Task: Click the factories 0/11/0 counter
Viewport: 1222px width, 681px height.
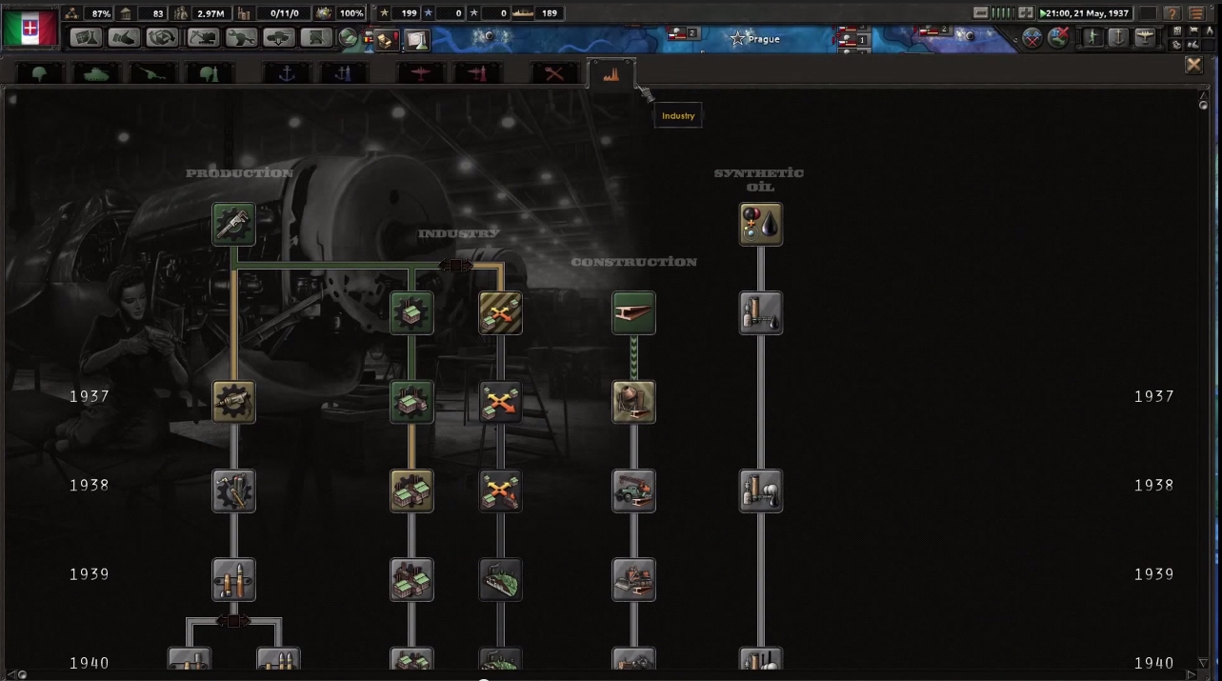Action: coord(284,13)
